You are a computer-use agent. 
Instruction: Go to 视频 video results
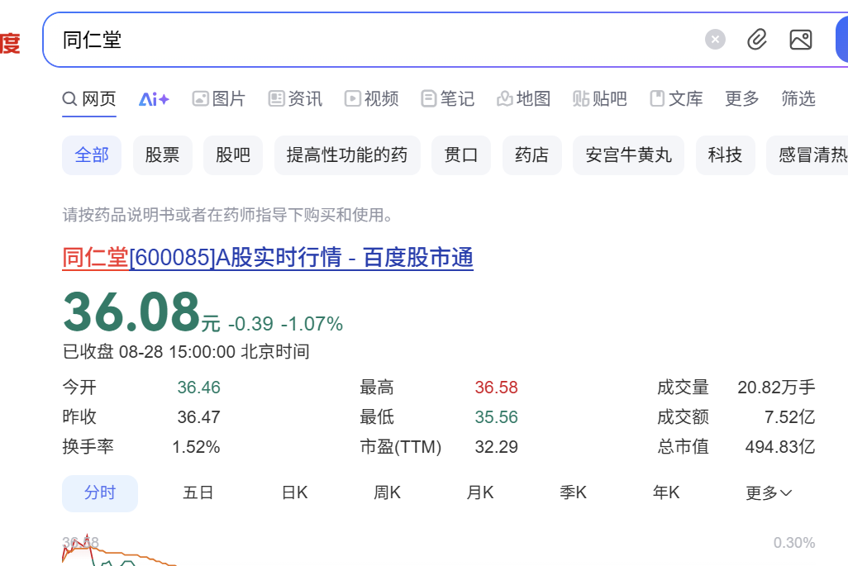372,99
